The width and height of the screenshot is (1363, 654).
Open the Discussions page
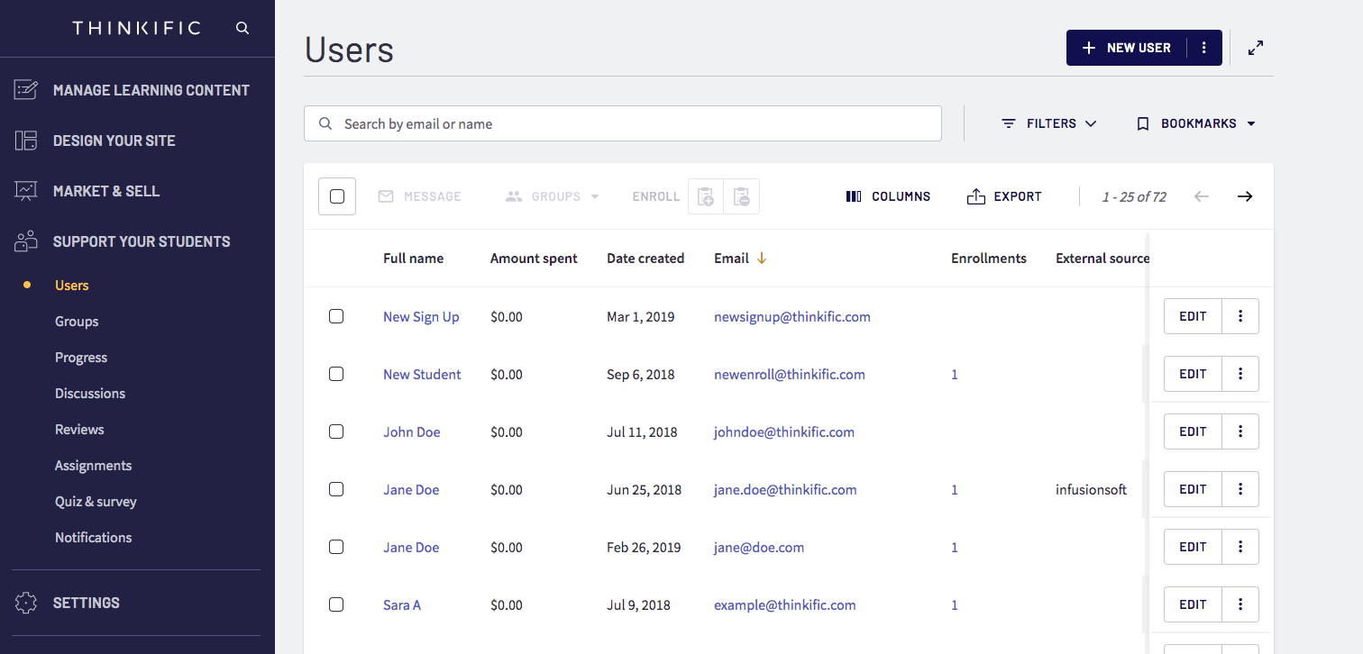[90, 394]
